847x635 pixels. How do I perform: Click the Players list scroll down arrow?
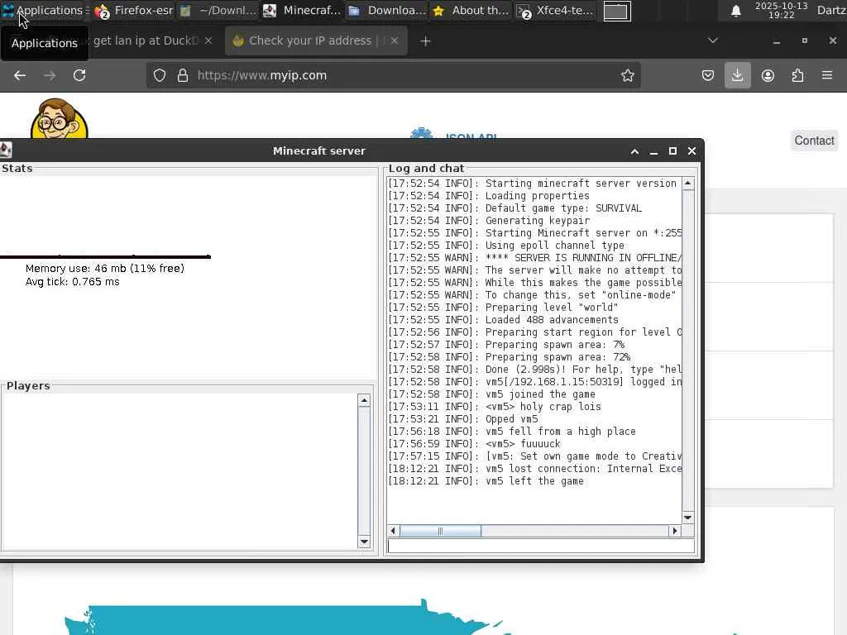point(364,542)
